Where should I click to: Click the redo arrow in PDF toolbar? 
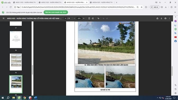coord(107,18)
